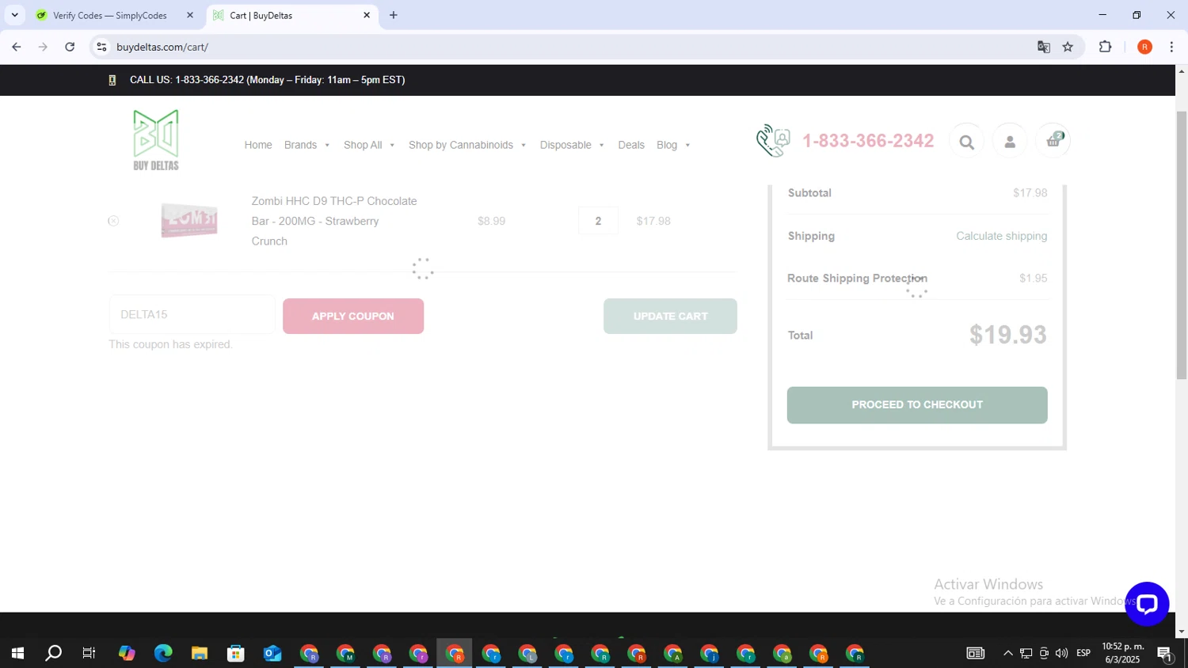Expand the Blog menu
Screen dimensions: 1188x668
(x=673, y=145)
